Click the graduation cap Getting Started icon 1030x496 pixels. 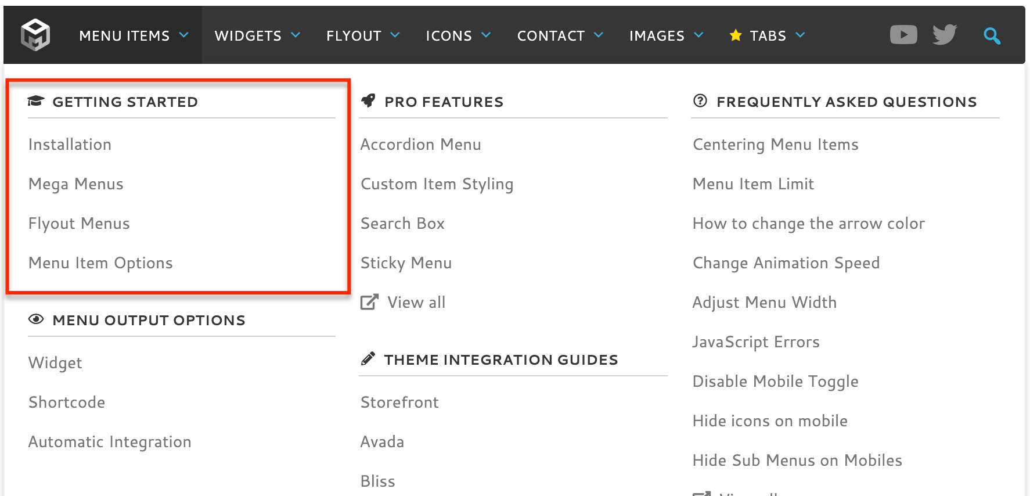[36, 102]
